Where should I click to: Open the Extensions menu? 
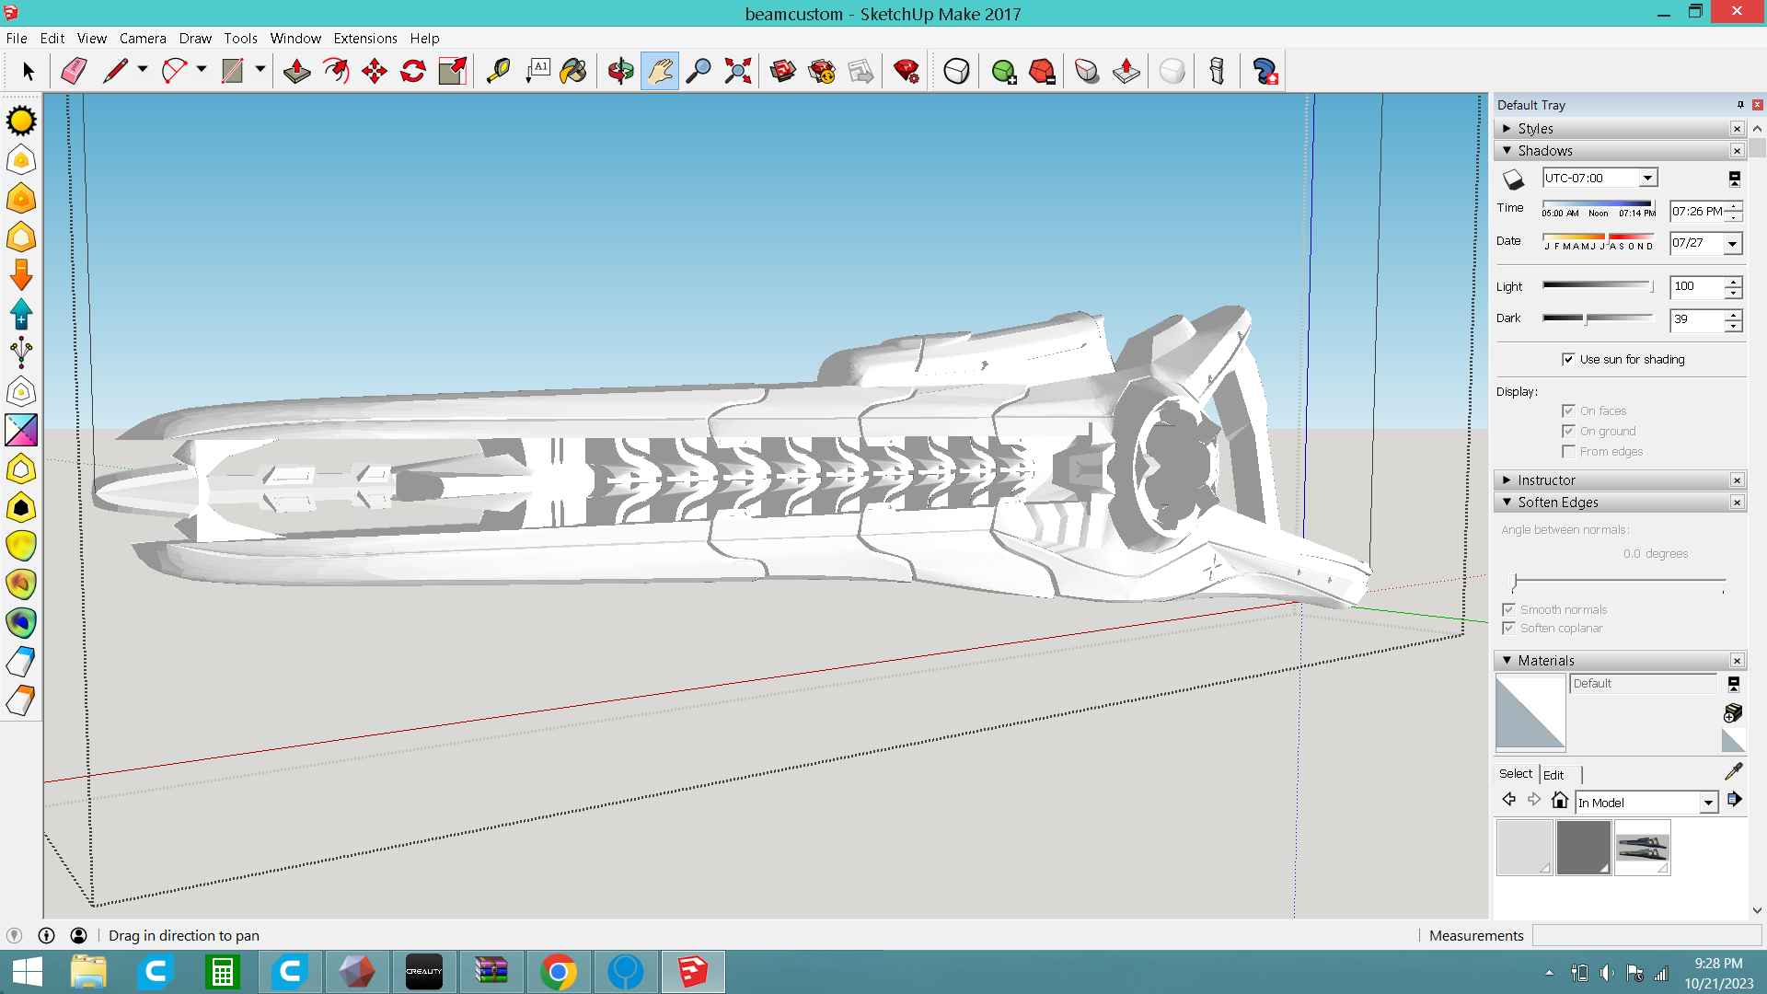[364, 38]
